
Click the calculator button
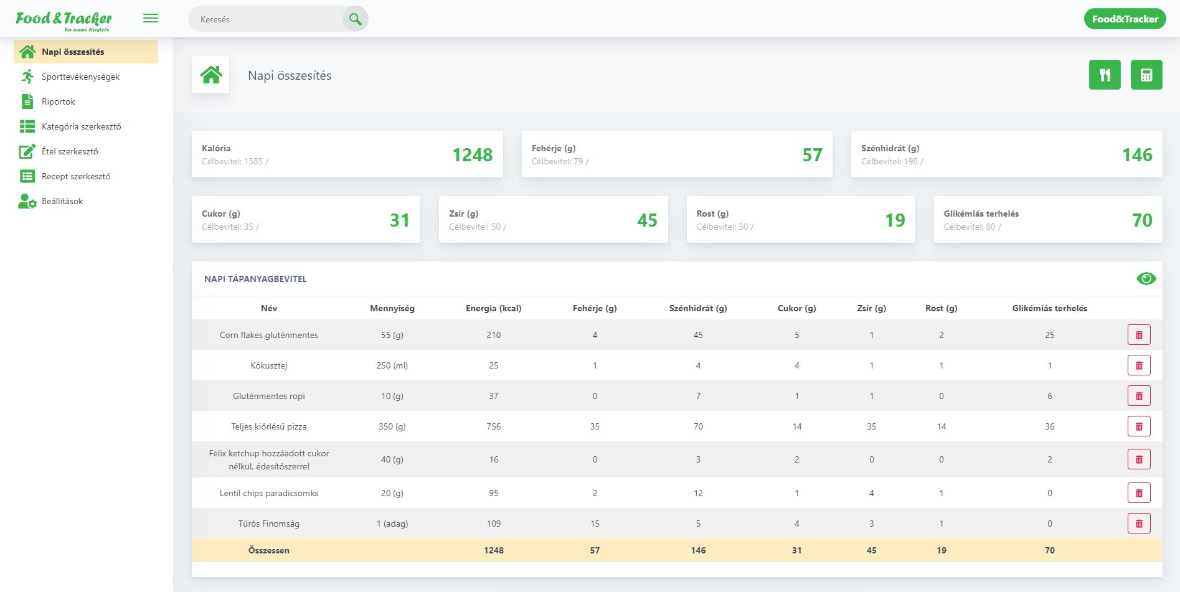tap(1146, 75)
